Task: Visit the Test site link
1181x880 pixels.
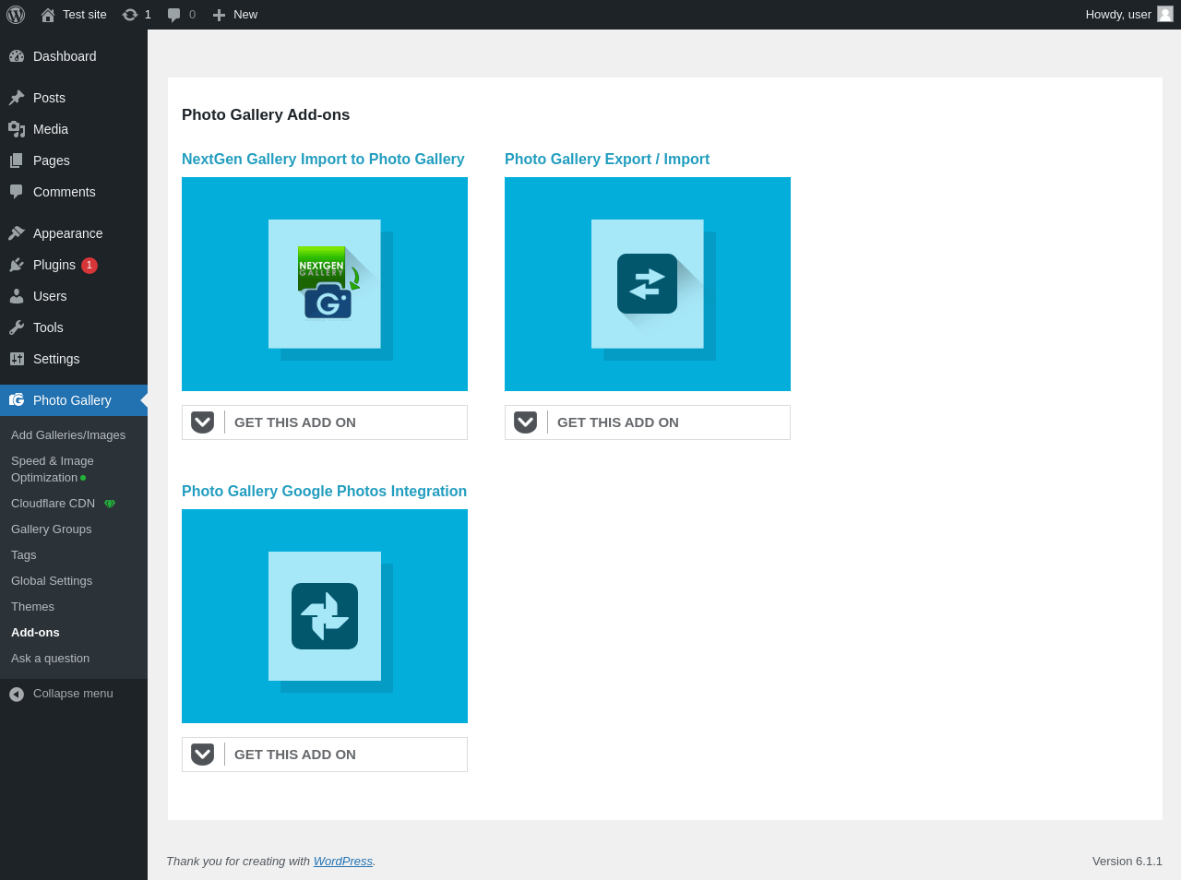Action: pyautogui.click(x=74, y=15)
